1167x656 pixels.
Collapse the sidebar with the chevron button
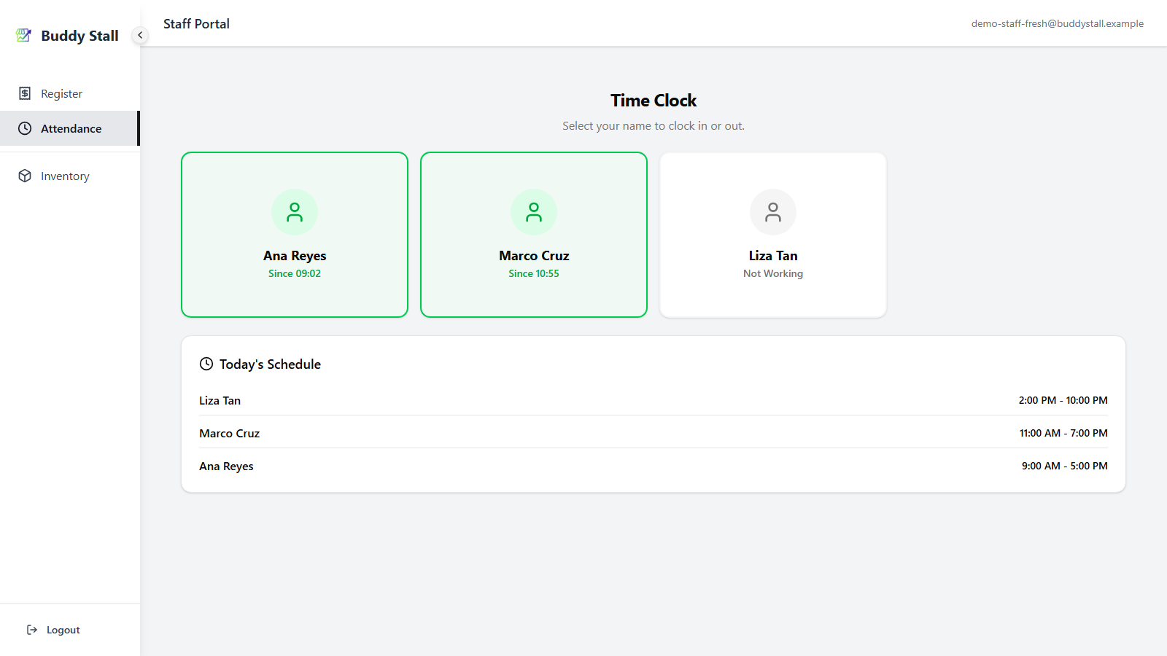tap(140, 35)
